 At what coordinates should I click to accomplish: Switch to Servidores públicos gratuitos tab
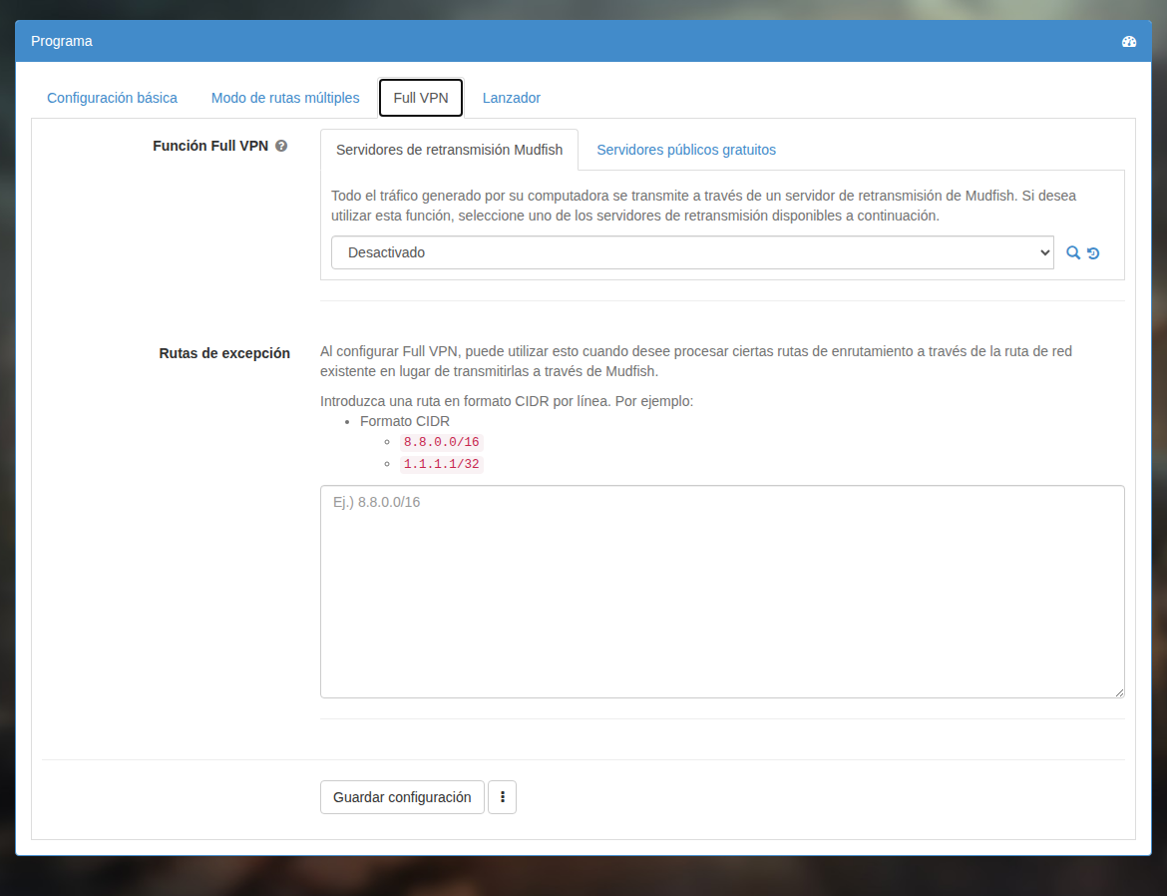point(686,150)
